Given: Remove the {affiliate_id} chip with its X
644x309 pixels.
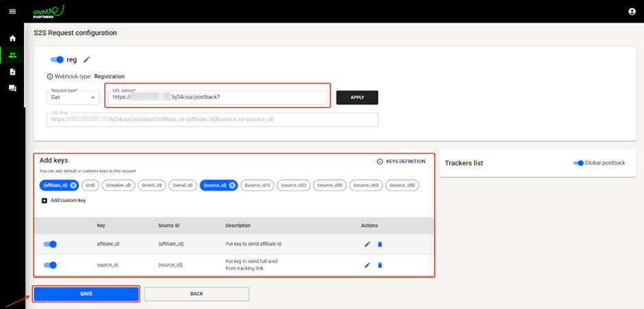Looking at the screenshot, I should click(73, 185).
